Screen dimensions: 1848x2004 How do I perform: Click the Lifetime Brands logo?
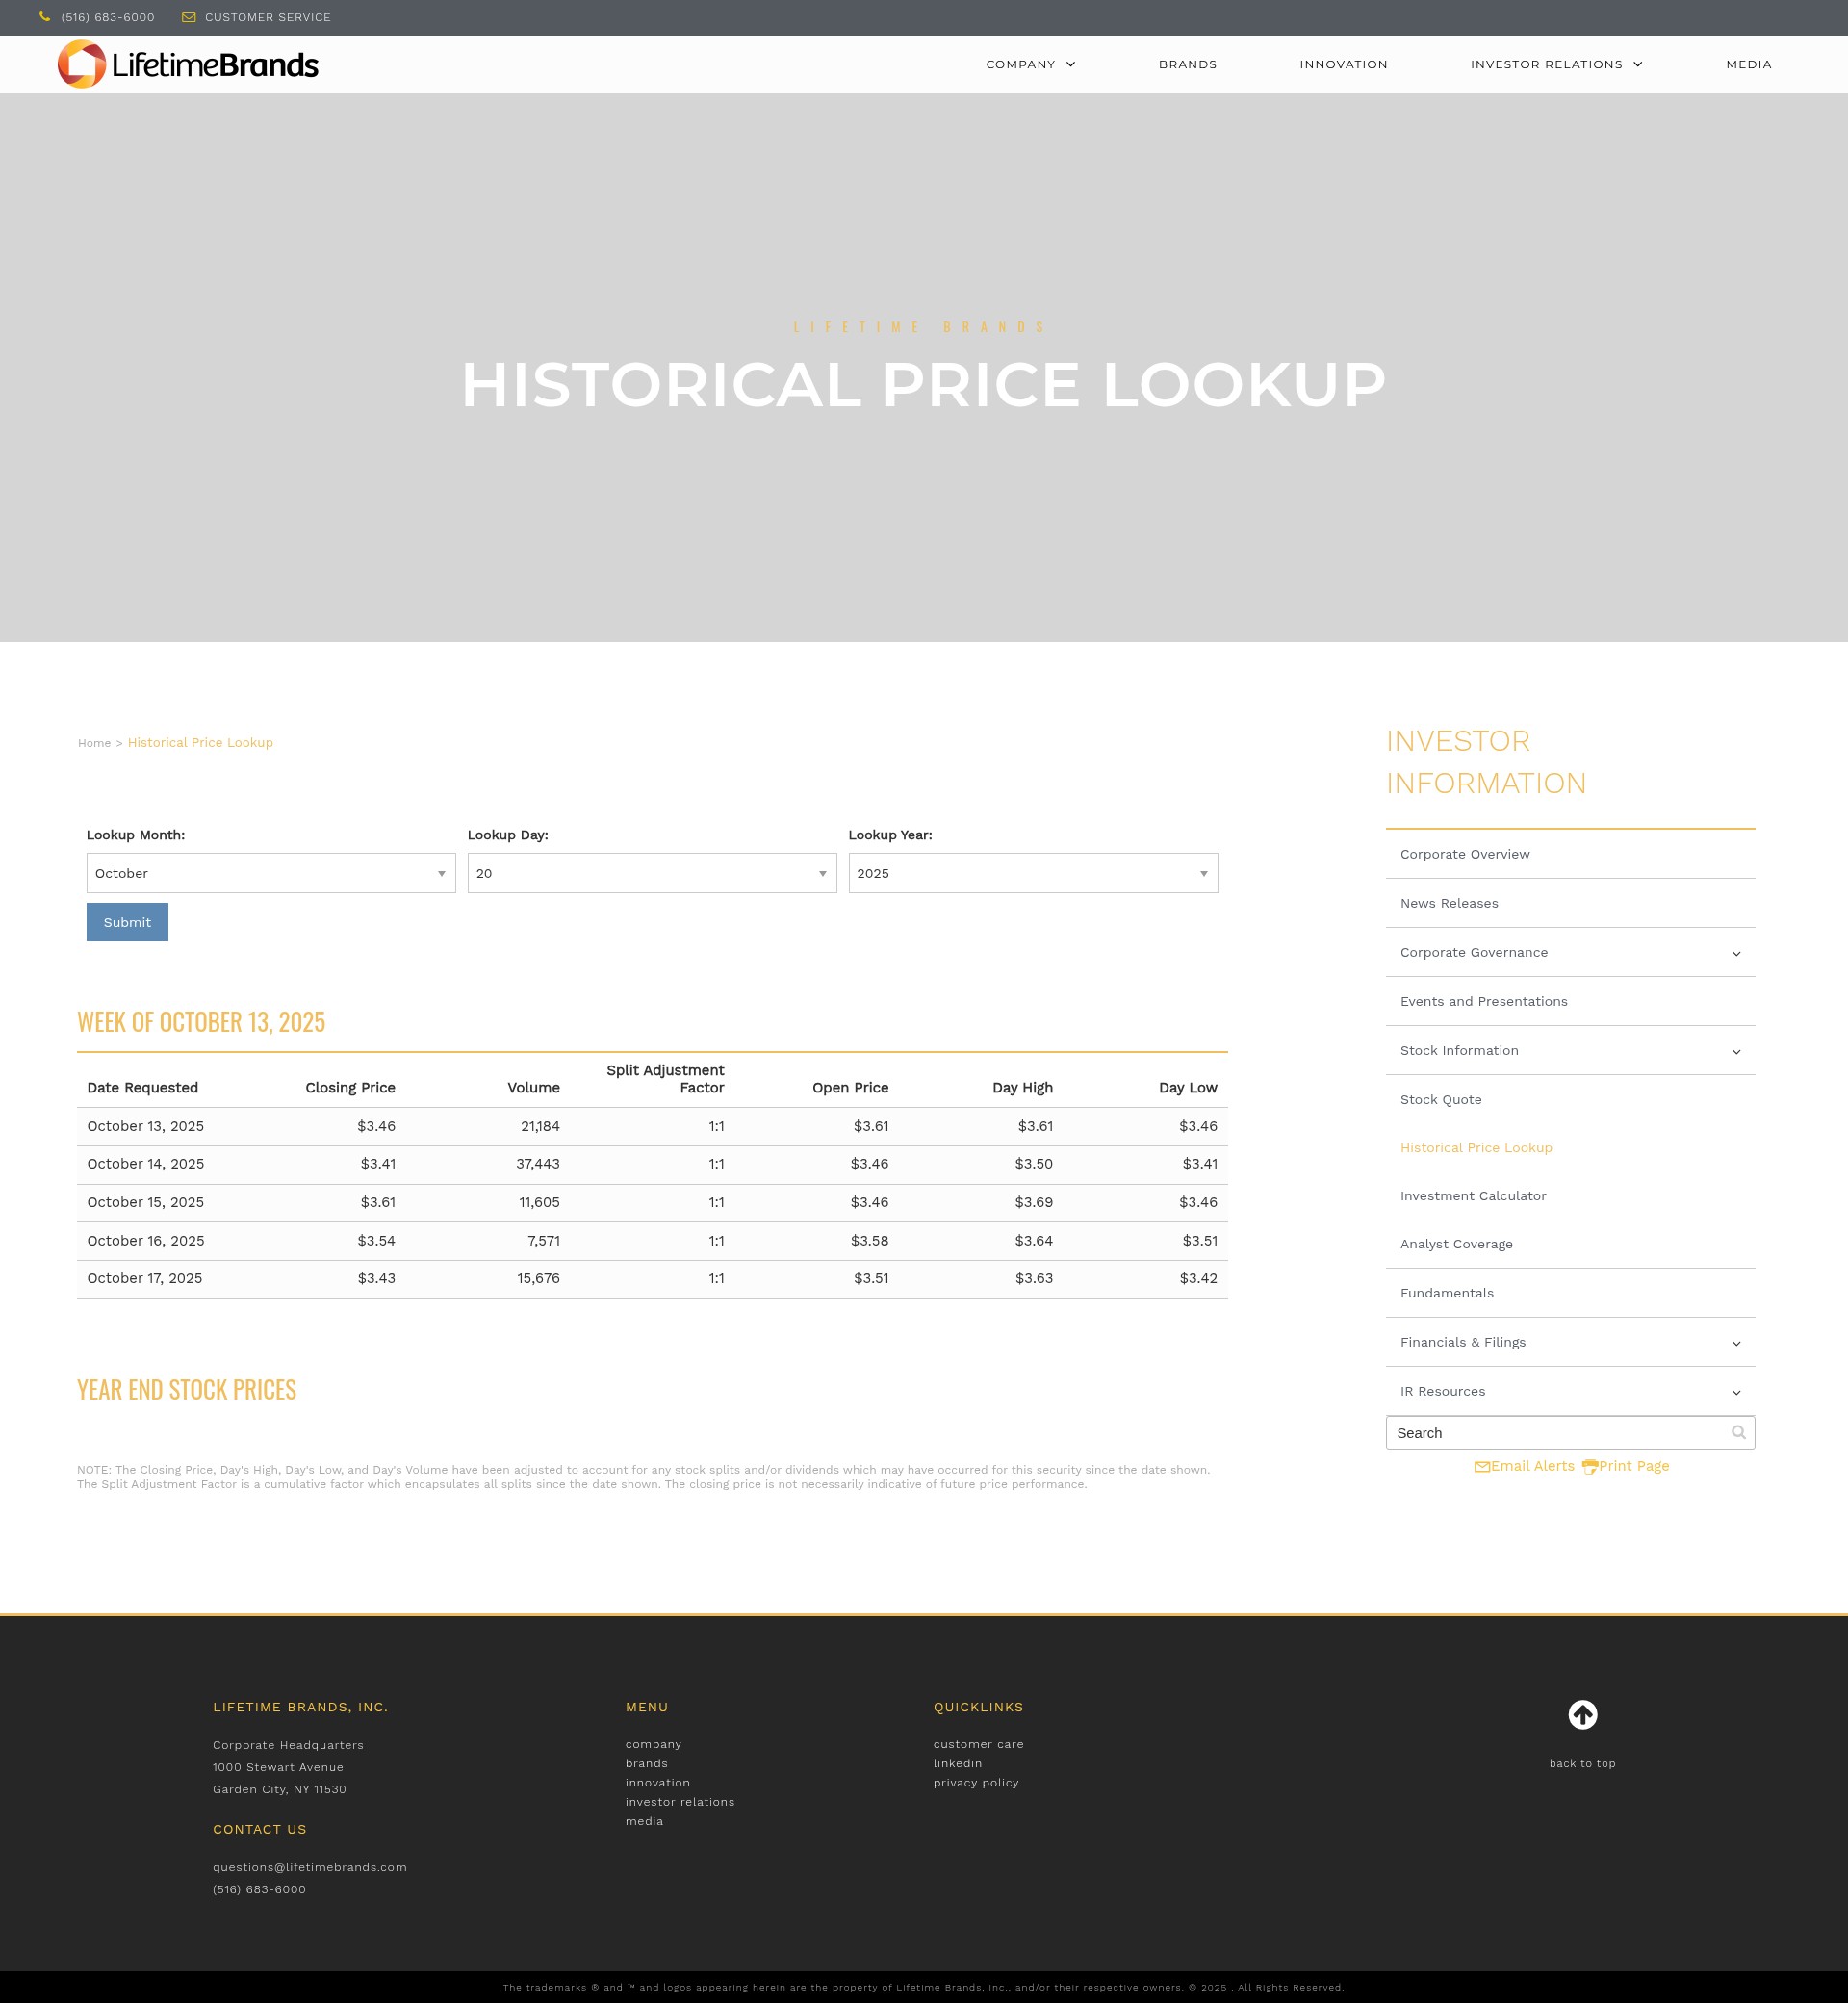coord(188,64)
